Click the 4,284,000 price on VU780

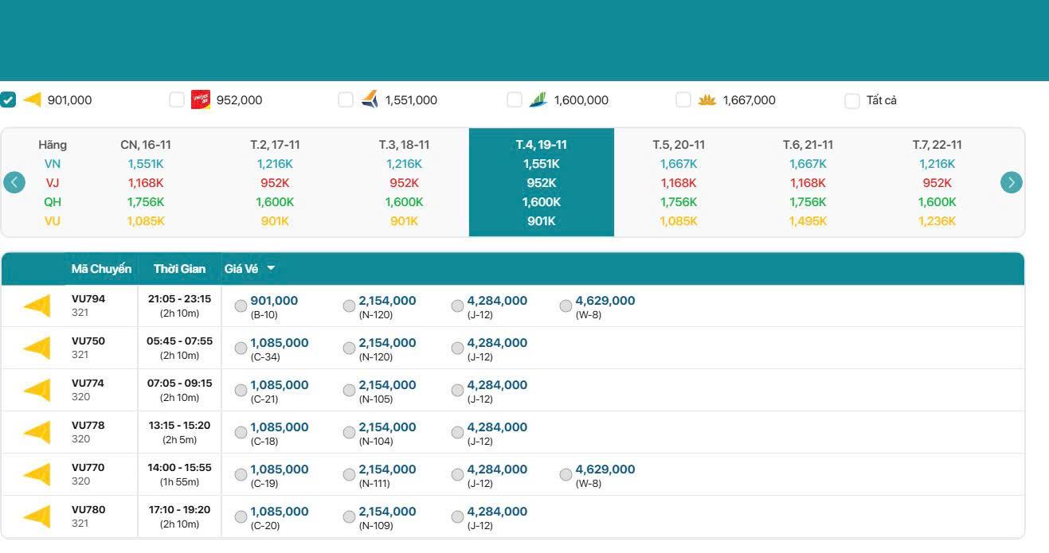click(497, 512)
